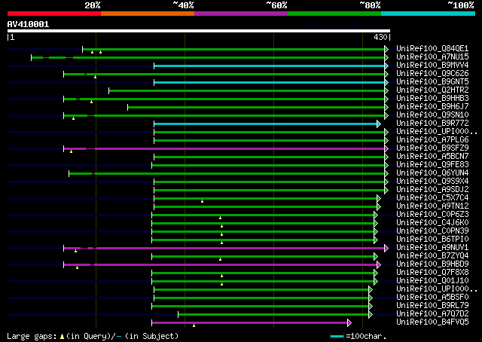Click the green arrowhead of the A7NU15 row
The image size is (482, 342).
386,57
